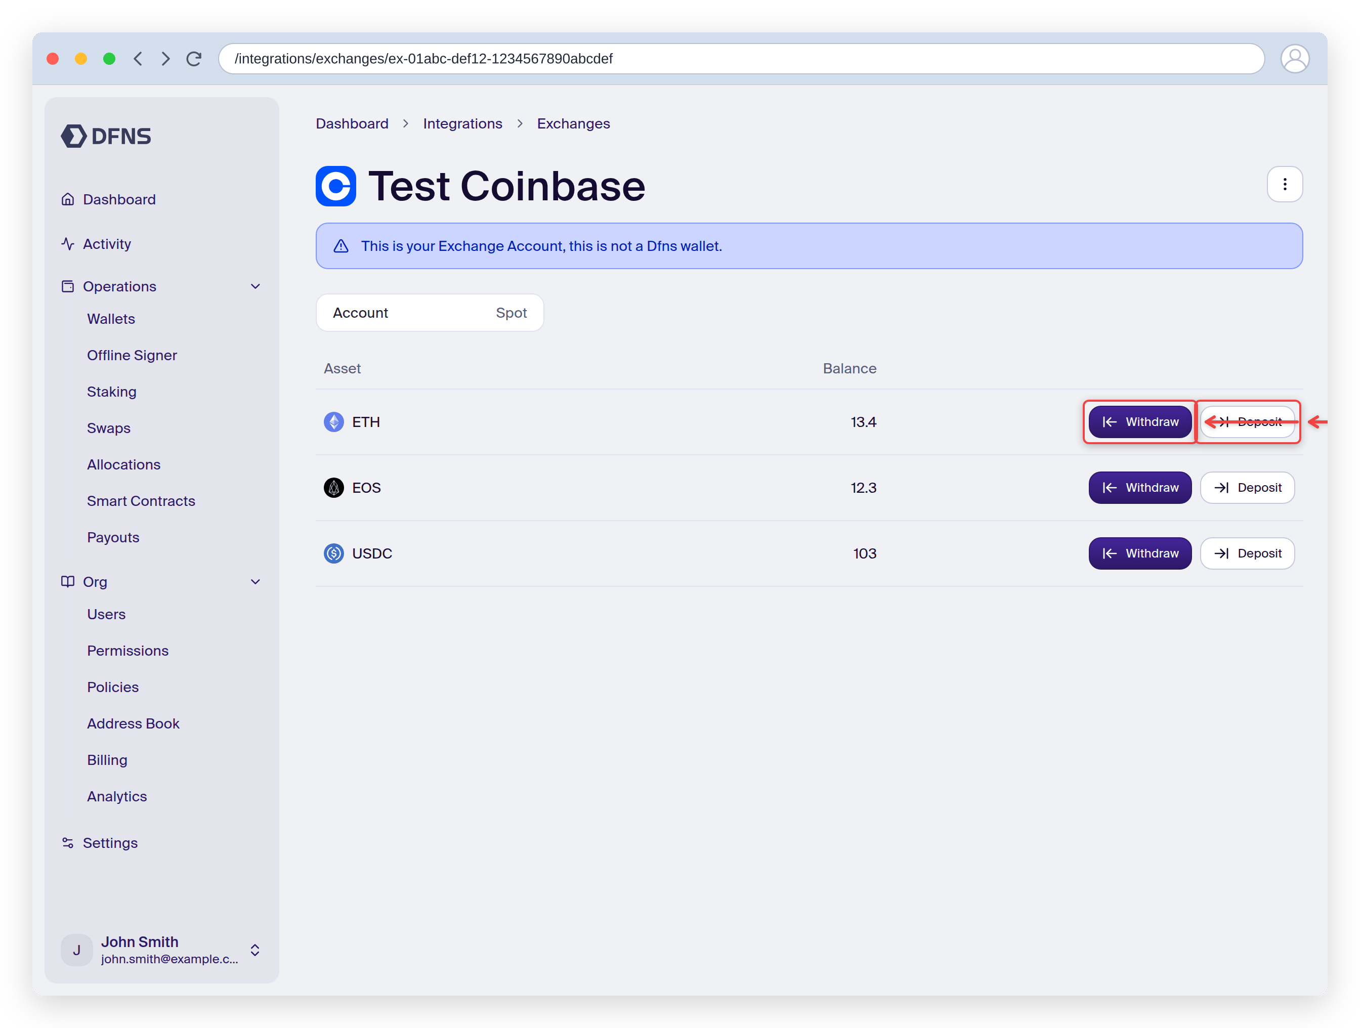Image resolution: width=1360 pixels, height=1028 pixels.
Task: Click the Activity pulse icon
Action: tap(68, 243)
